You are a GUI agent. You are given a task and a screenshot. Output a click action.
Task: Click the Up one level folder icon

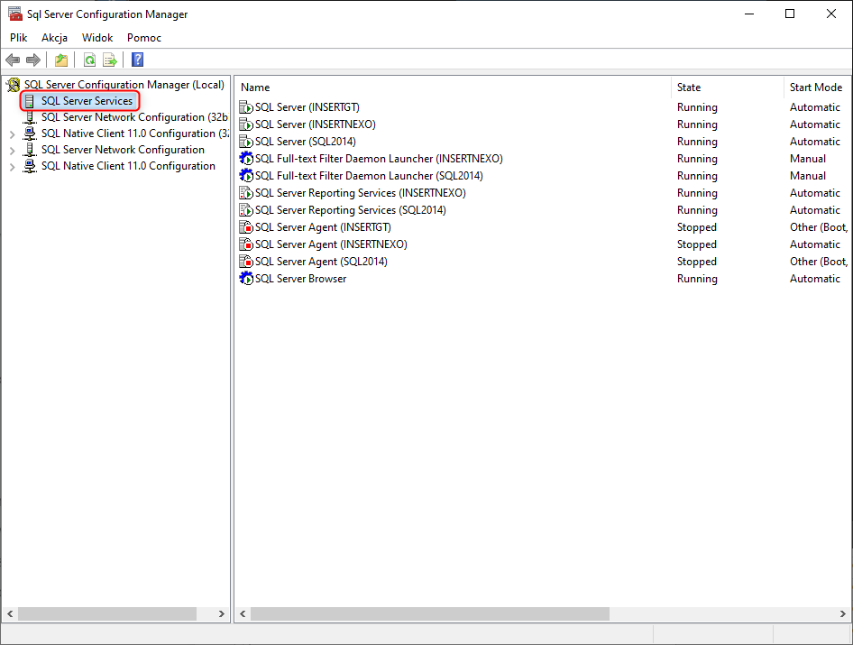coord(61,60)
